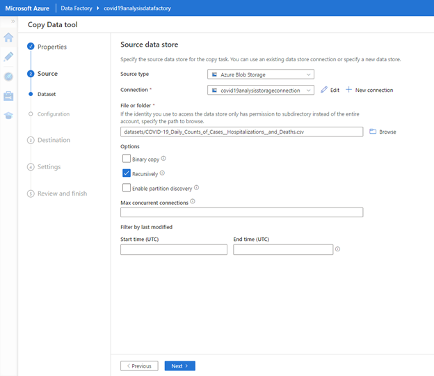Expand the sidebar with double chevron
This screenshot has height=376, width=434.
click(x=13, y=22)
